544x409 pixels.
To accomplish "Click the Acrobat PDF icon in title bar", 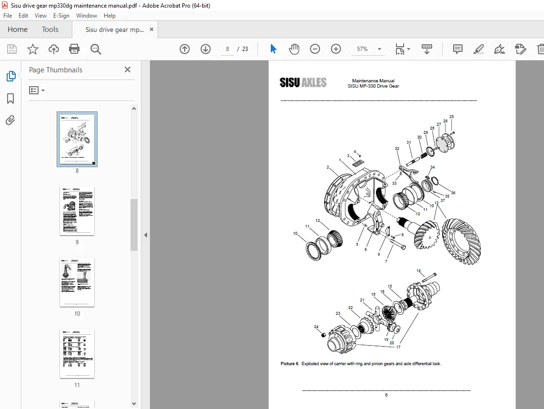I will [x=5, y=5].
